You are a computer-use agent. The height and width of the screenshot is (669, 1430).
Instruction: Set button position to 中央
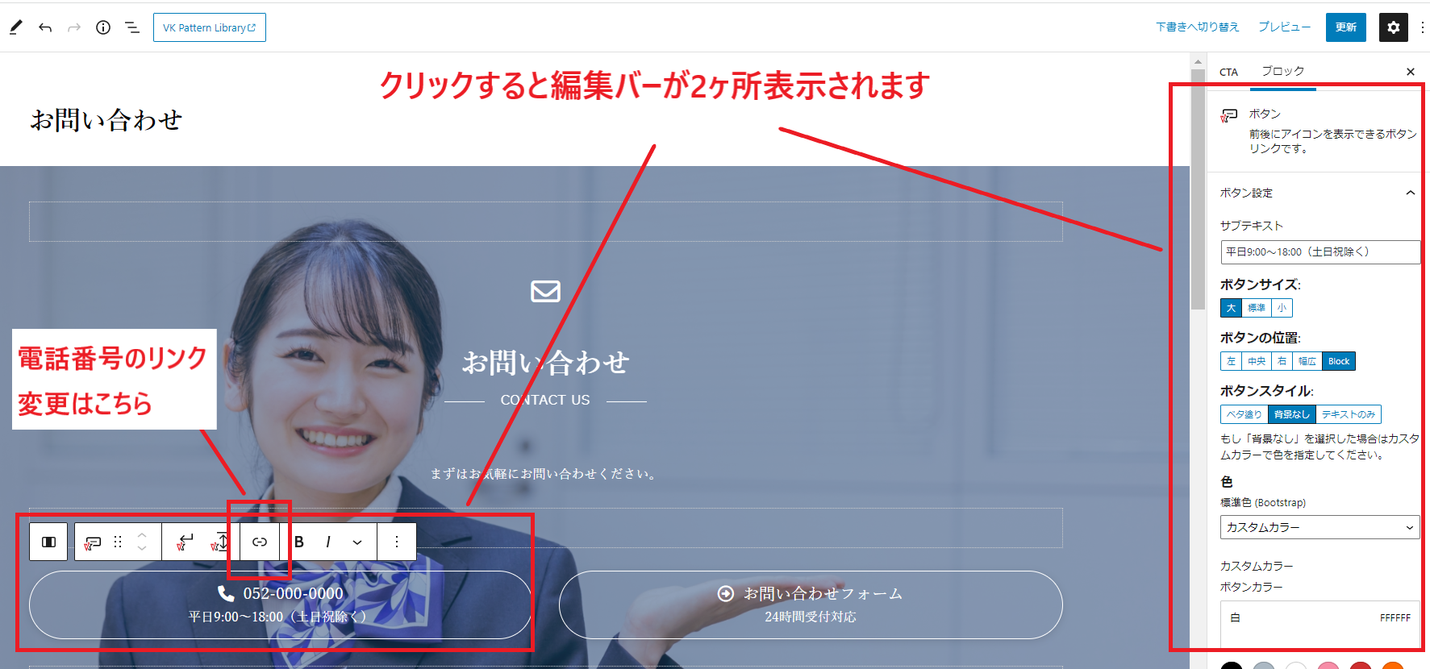pyautogui.click(x=1257, y=361)
